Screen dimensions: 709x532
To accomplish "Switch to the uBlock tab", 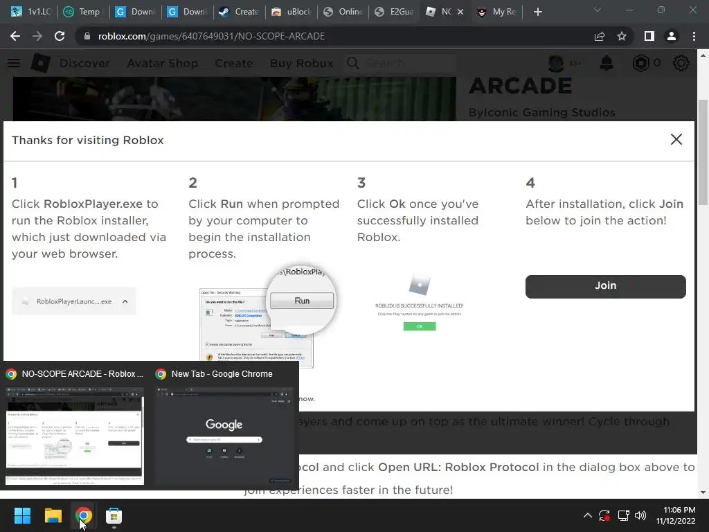I will pos(291,12).
